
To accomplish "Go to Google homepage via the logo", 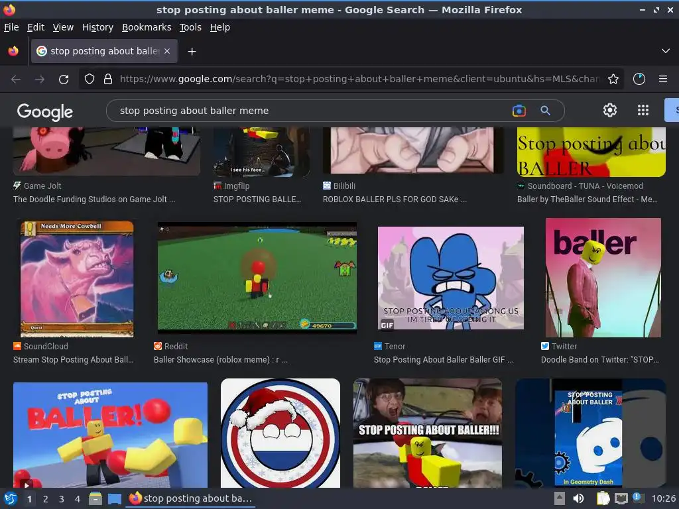I will coord(45,111).
